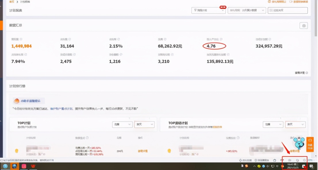
Task: Open the blue circular taskbar icon at far left
Action: tap(5, 166)
